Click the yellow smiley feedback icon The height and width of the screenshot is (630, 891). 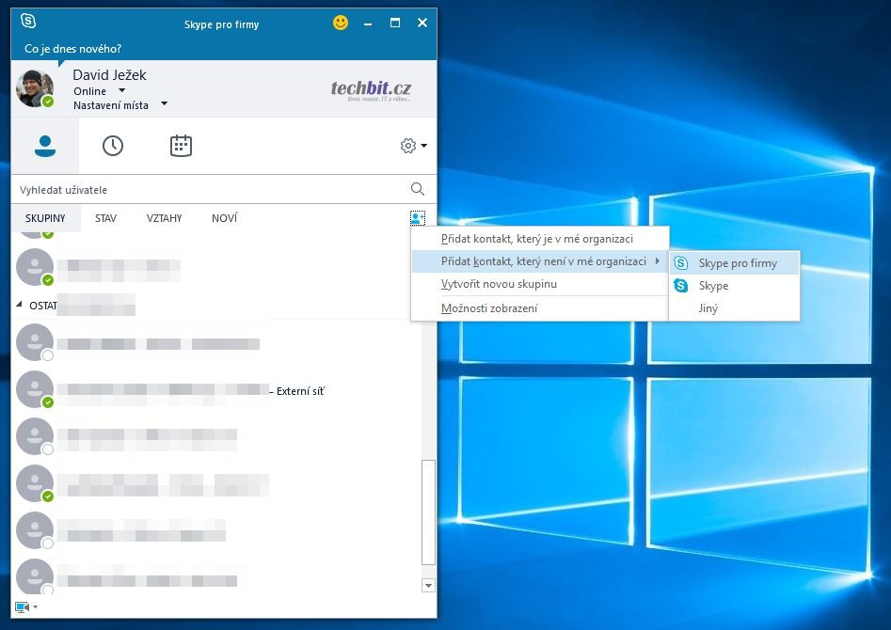341,23
